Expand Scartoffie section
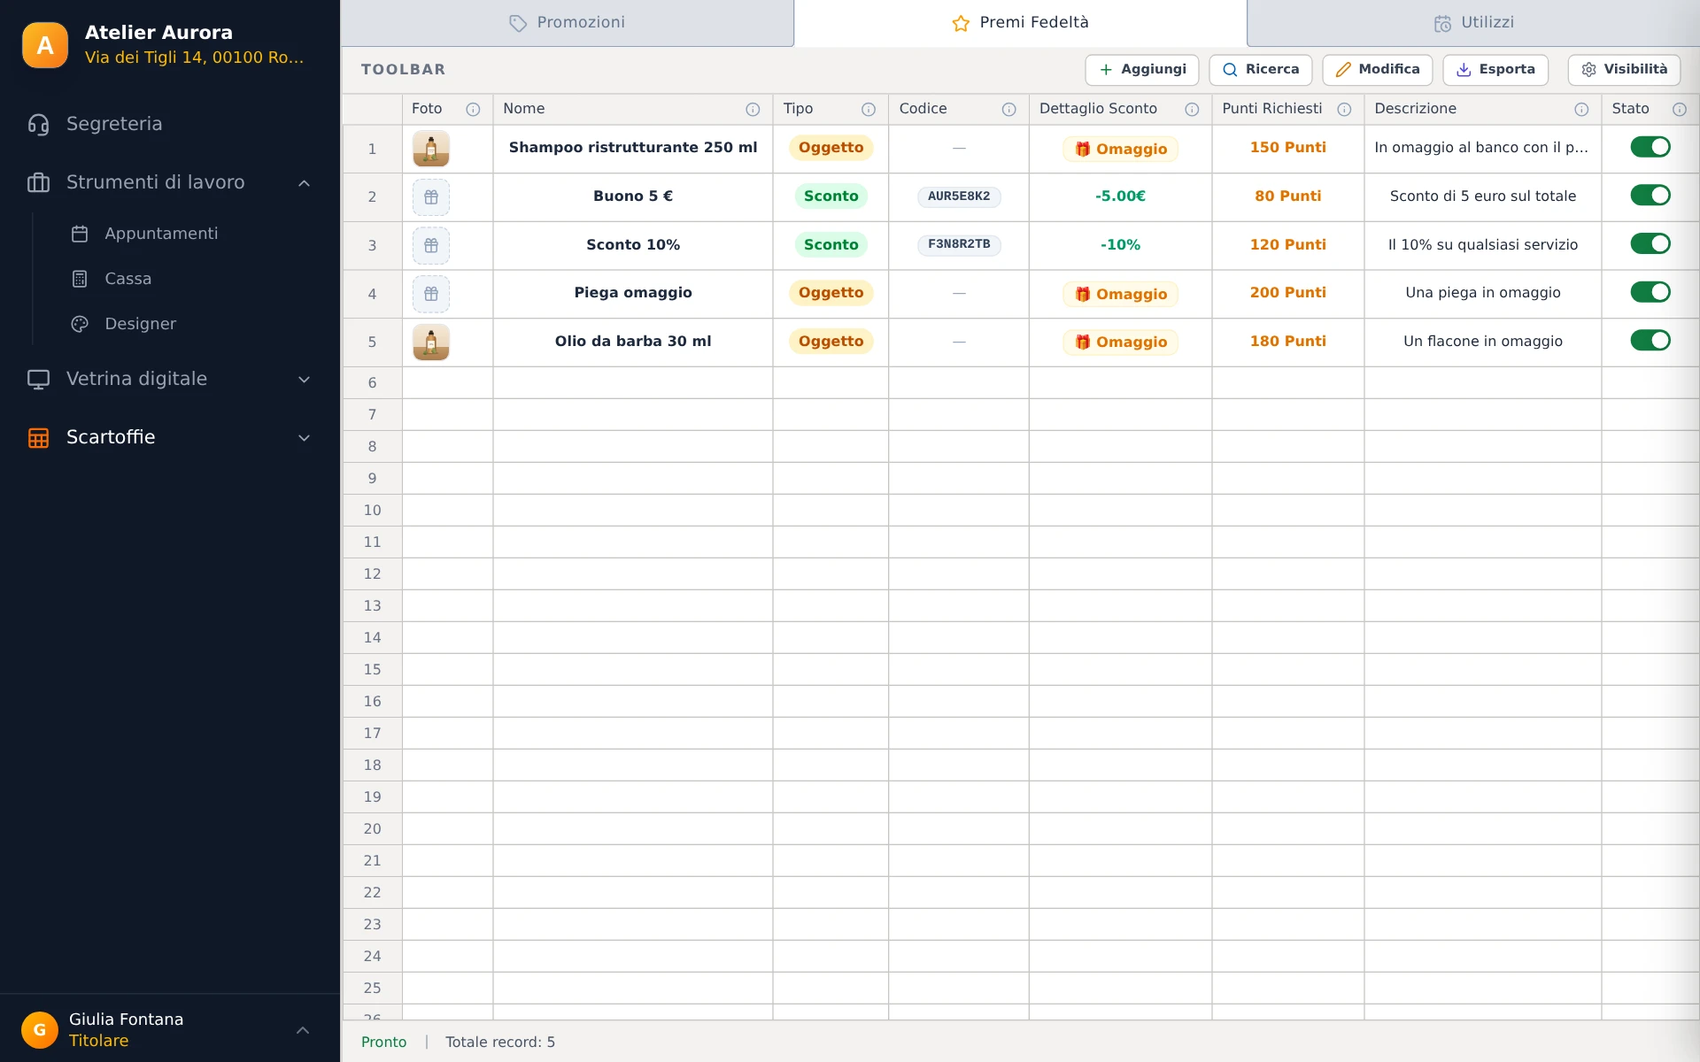The height and width of the screenshot is (1062, 1700). [170, 437]
